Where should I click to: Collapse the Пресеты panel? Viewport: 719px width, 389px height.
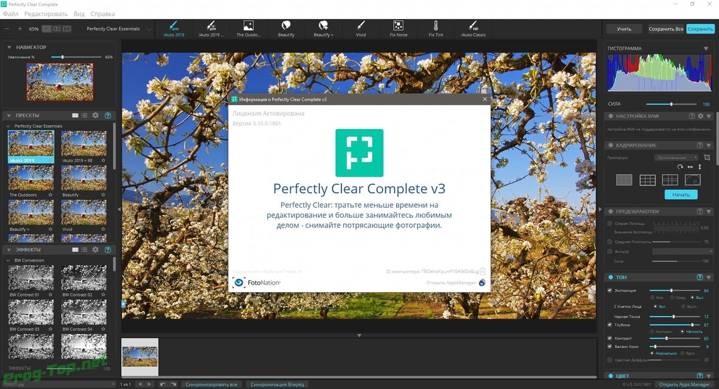pos(9,116)
